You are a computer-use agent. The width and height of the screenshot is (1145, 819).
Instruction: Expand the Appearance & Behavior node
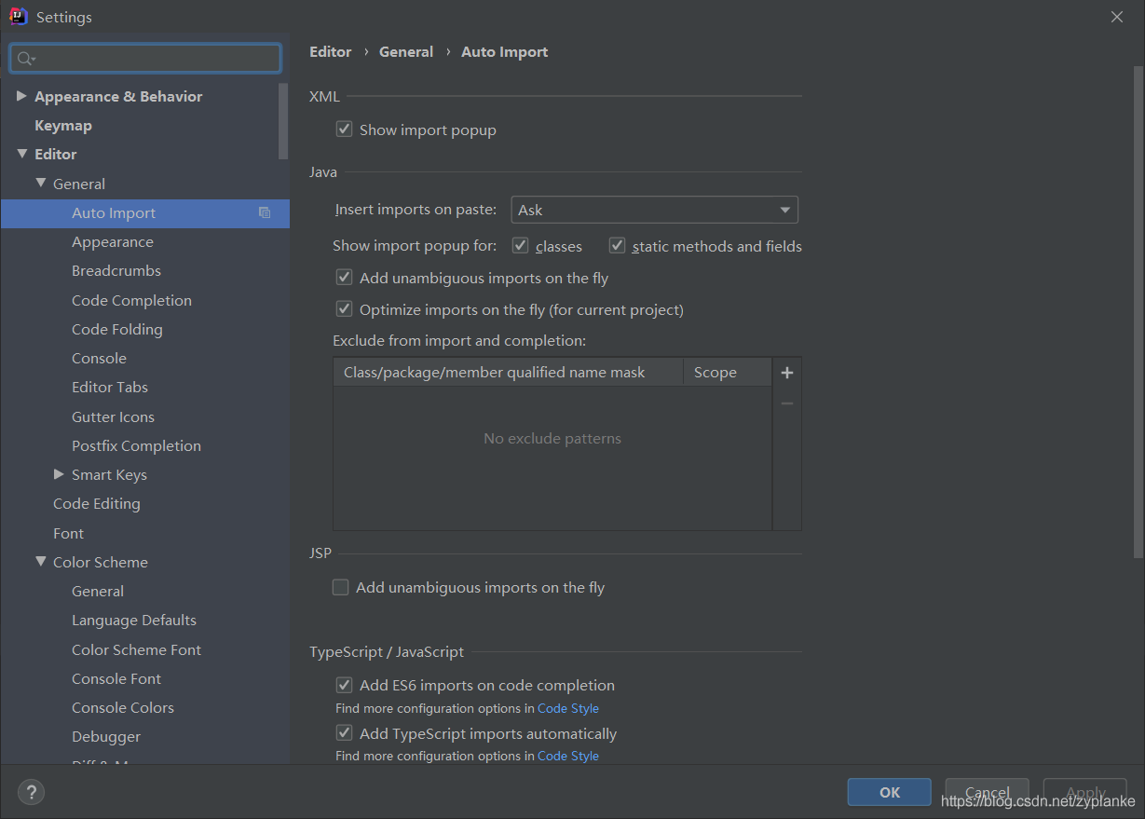(21, 95)
